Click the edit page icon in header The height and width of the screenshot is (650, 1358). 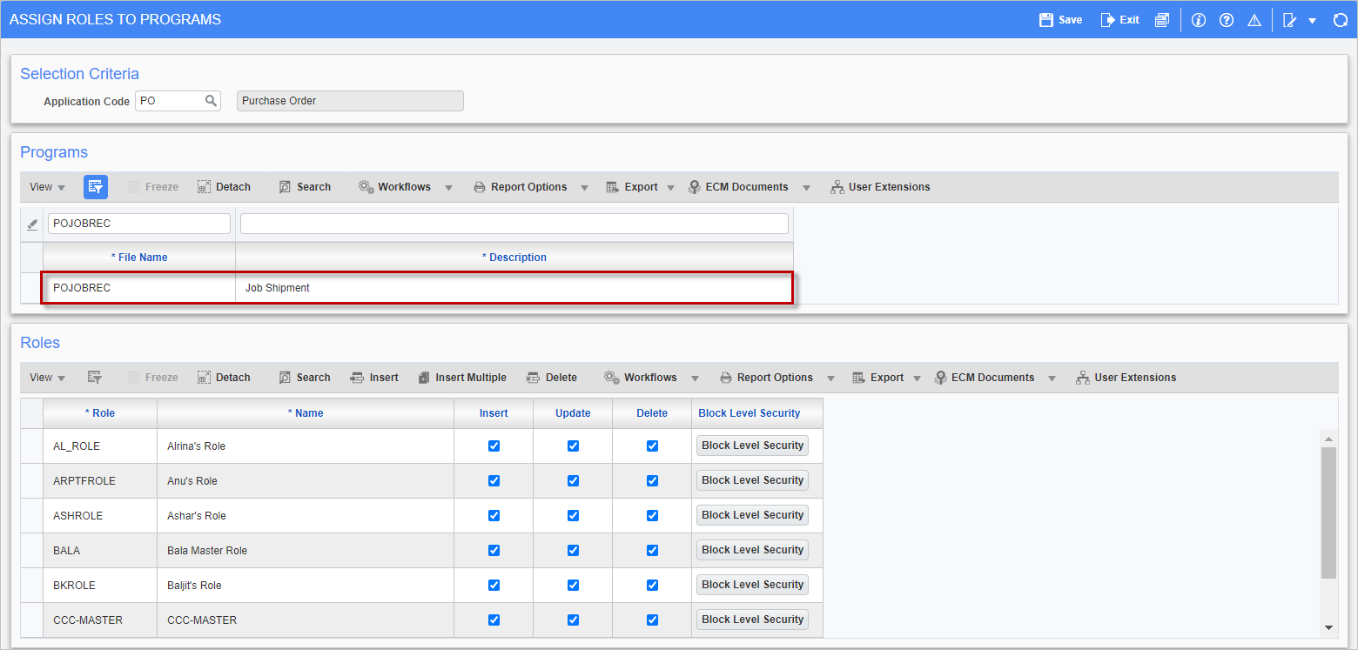coord(1290,19)
